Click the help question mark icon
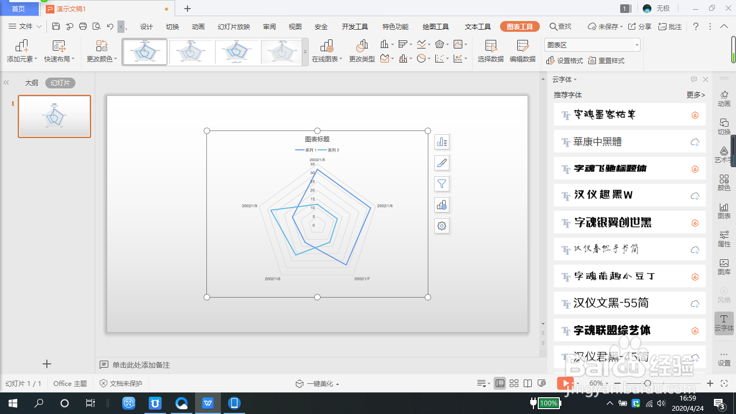Viewport: 736px width, 414px height. [x=696, y=26]
